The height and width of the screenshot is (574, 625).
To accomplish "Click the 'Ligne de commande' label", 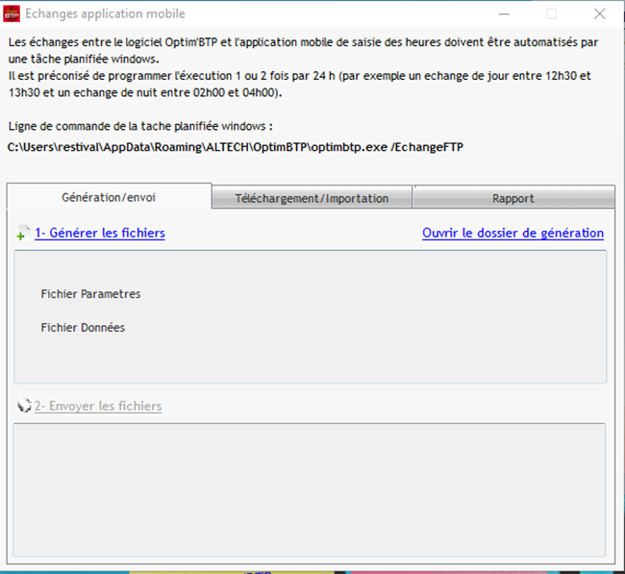I will click(140, 126).
